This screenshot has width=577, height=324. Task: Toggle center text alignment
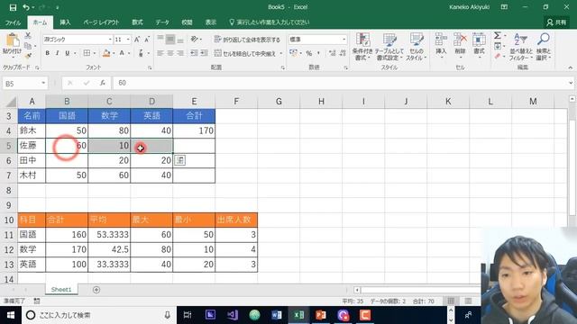pyautogui.click(x=170, y=53)
